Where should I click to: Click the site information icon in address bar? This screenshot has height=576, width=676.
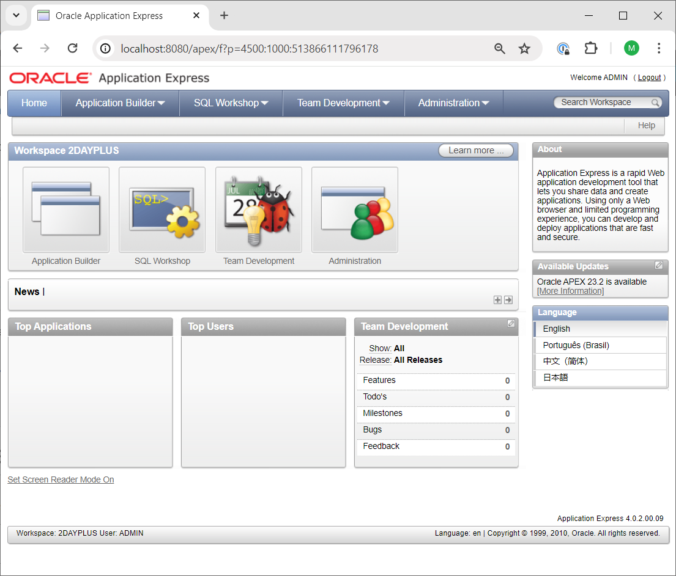105,49
